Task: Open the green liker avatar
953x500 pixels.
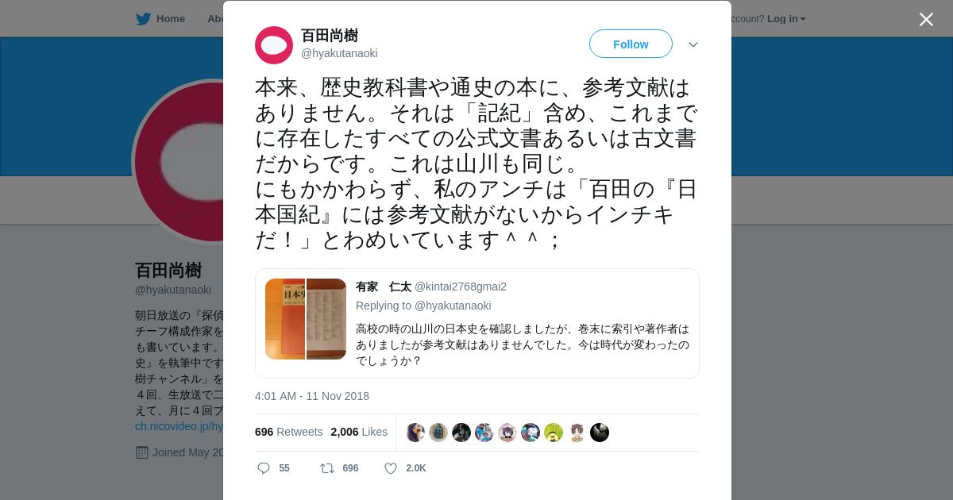Action: click(x=554, y=433)
